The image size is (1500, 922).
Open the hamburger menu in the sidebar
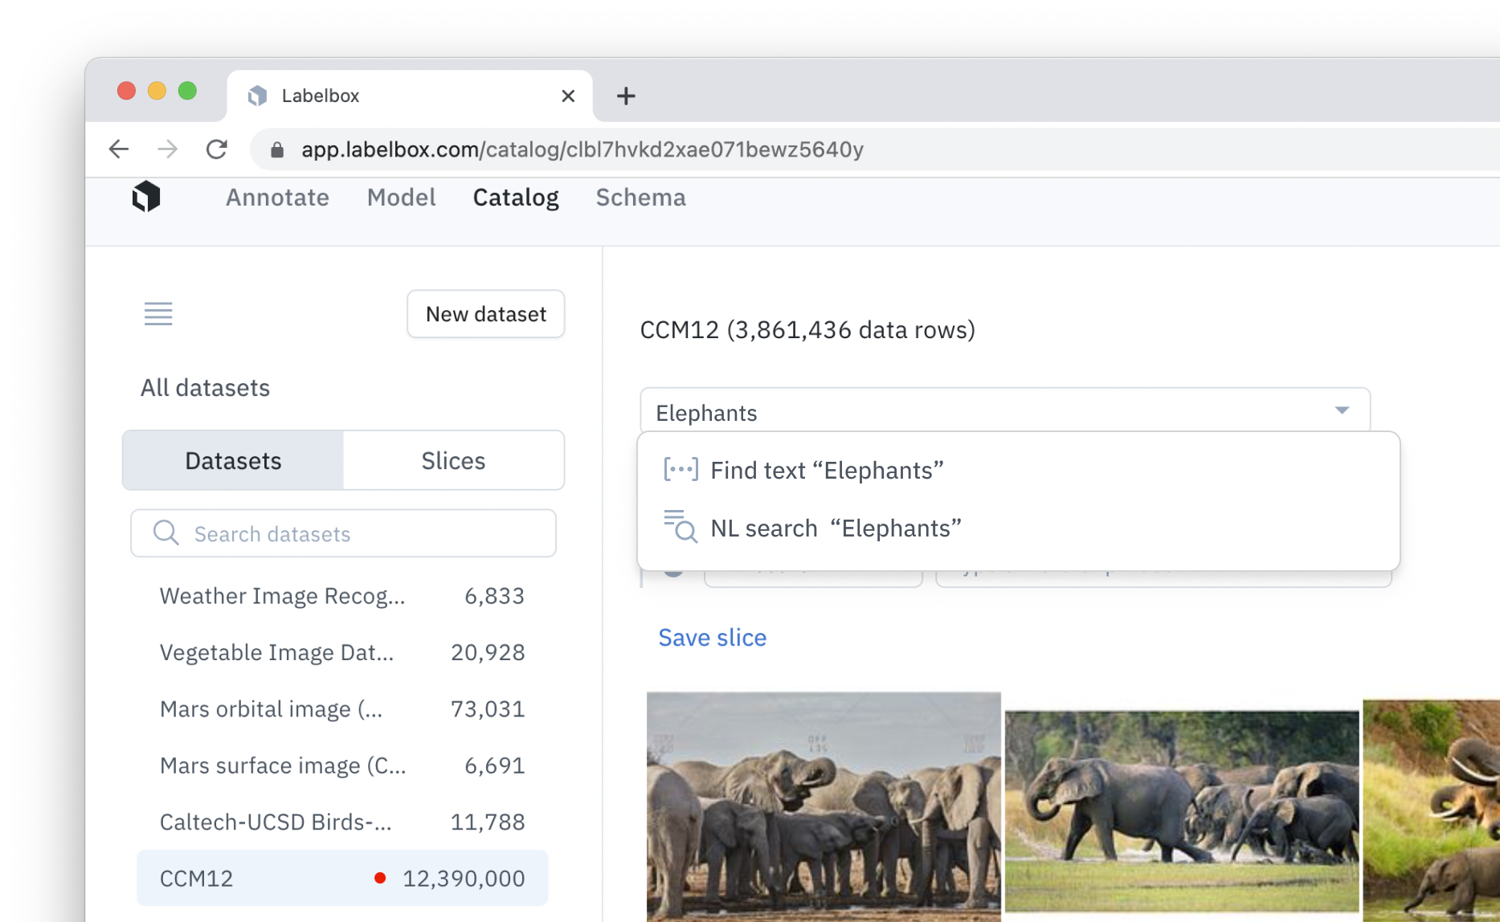click(x=158, y=314)
